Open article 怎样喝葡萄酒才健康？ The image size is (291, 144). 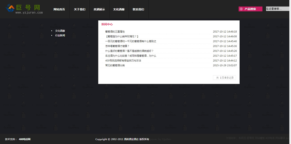click(117, 46)
